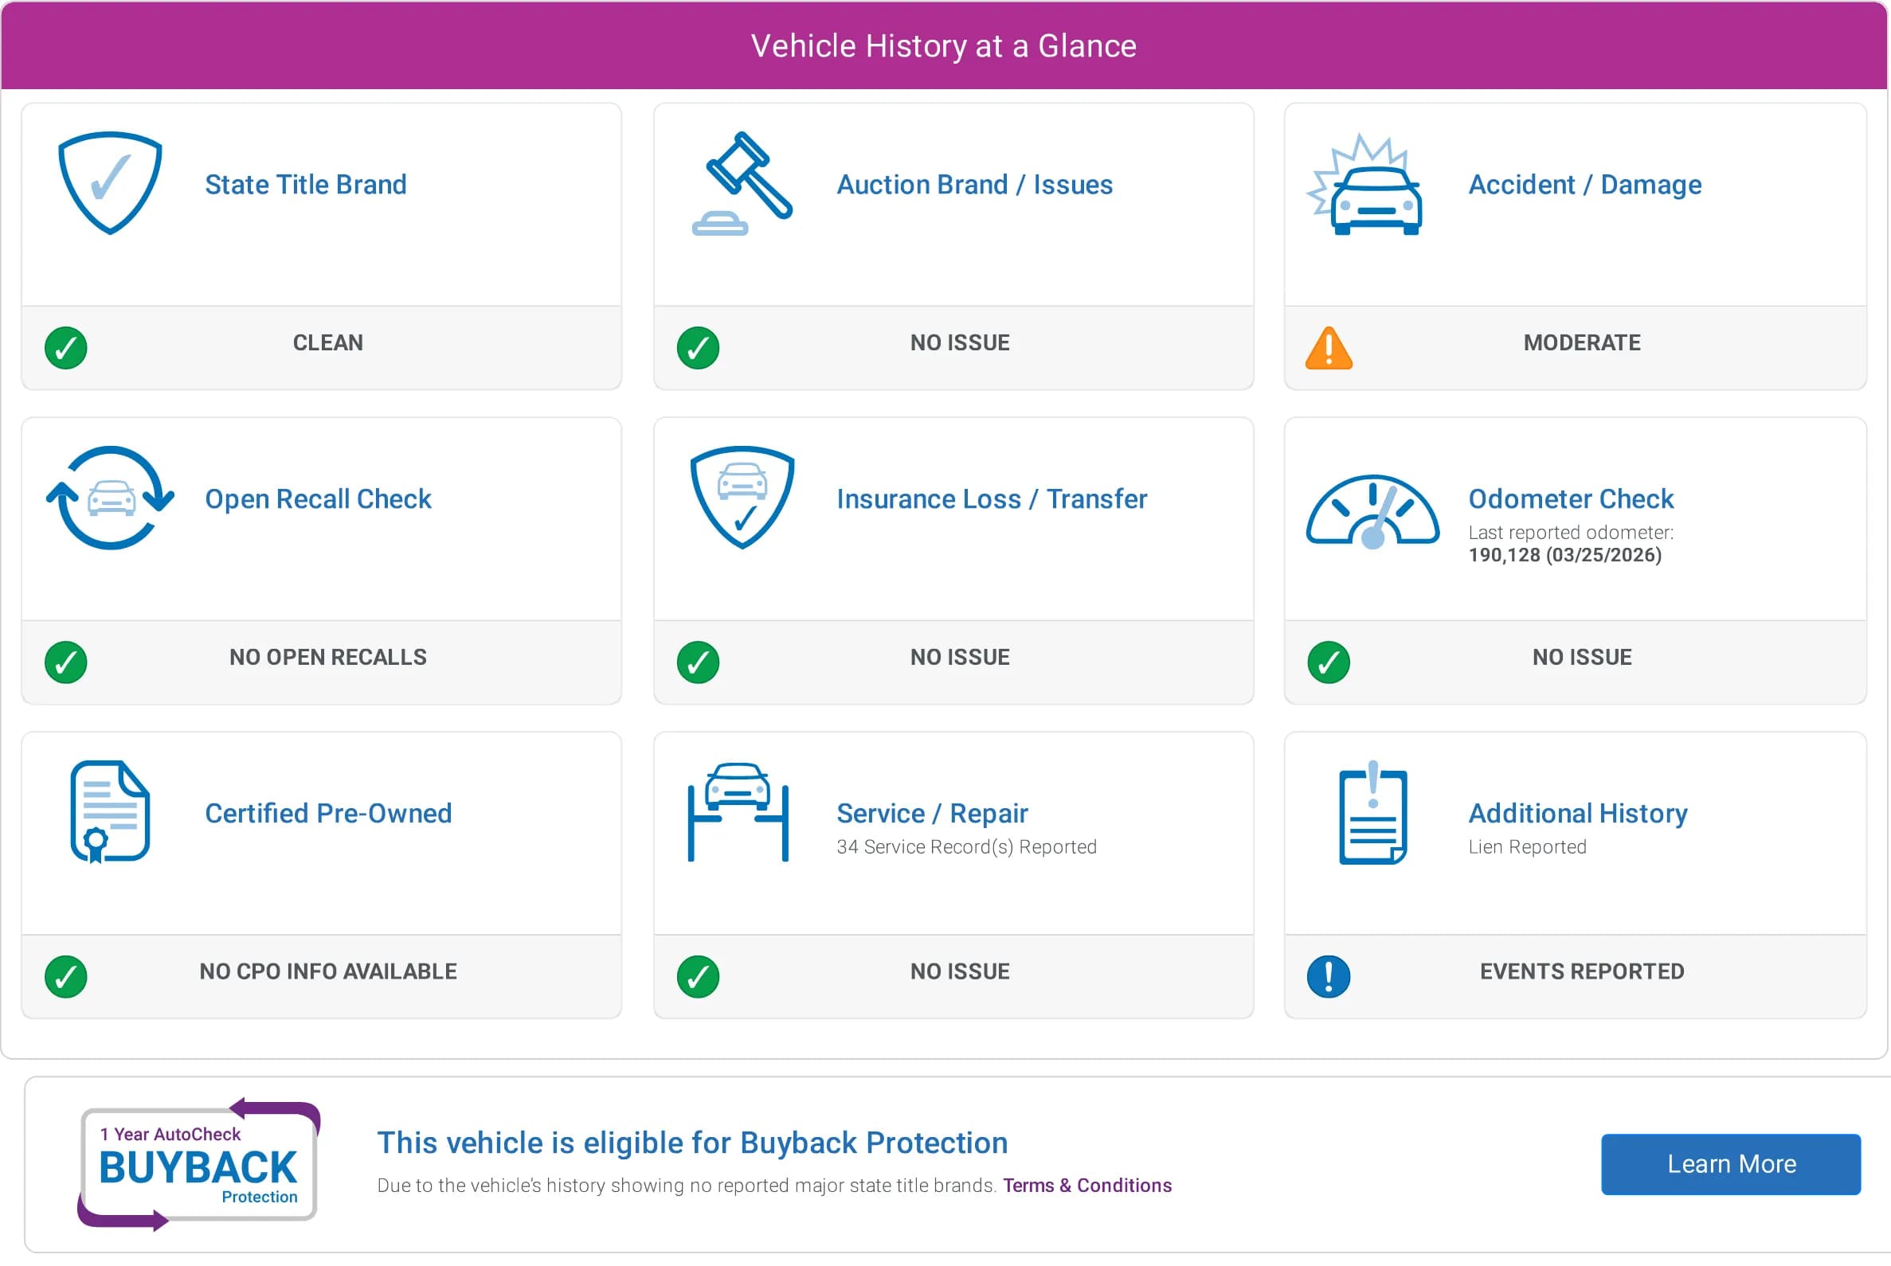Click the green checkmark next to CLEAN
This screenshot has width=1891, height=1266.
click(66, 348)
